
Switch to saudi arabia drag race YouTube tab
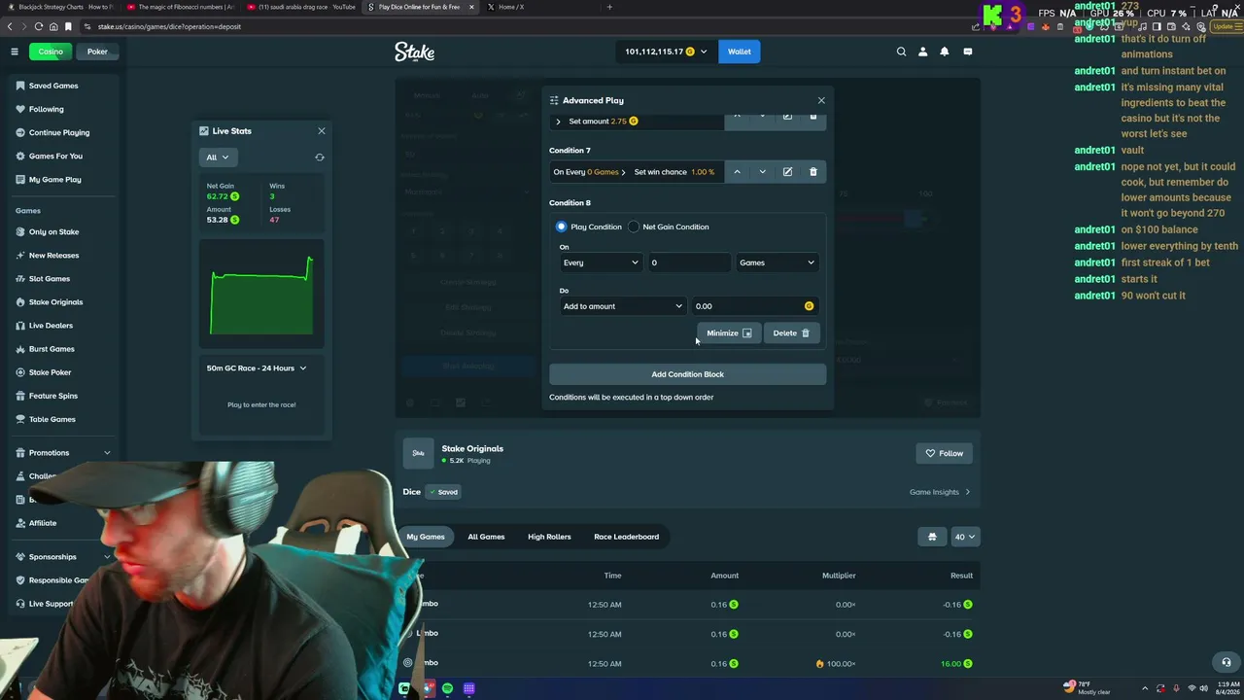click(x=301, y=7)
